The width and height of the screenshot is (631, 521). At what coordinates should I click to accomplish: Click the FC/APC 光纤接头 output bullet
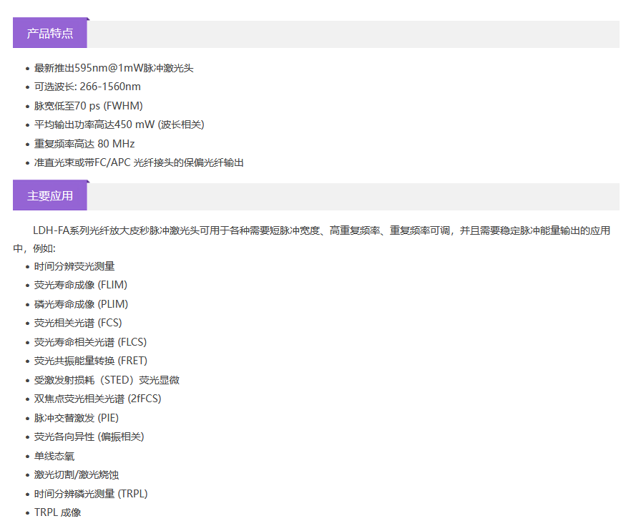click(x=139, y=162)
